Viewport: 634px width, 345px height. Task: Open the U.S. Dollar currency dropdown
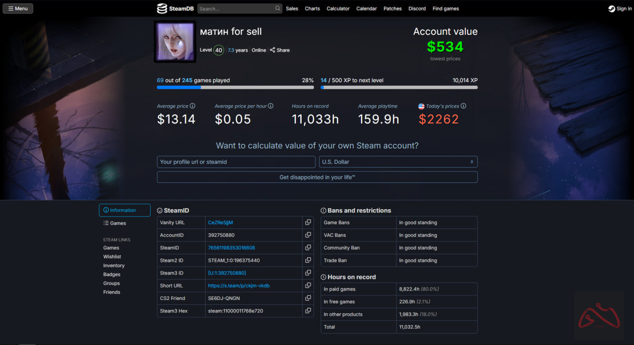[398, 162]
